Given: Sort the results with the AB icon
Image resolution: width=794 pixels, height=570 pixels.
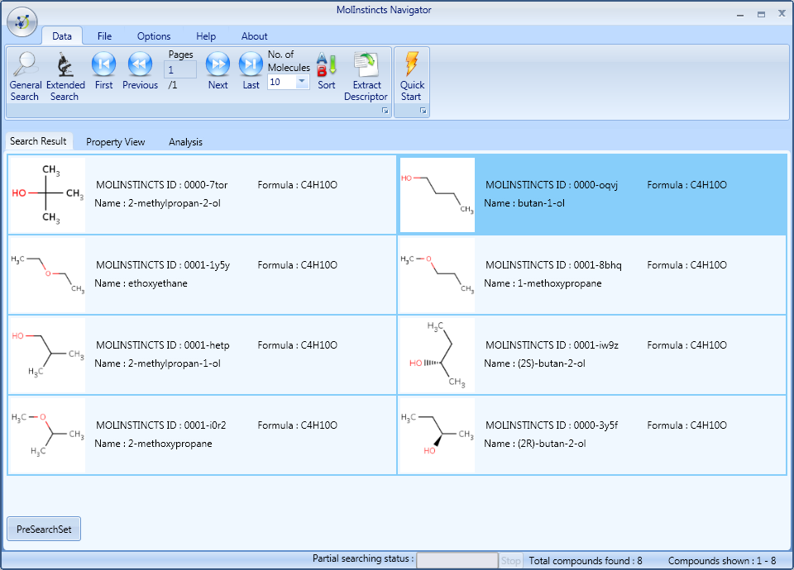Looking at the screenshot, I should [x=327, y=71].
